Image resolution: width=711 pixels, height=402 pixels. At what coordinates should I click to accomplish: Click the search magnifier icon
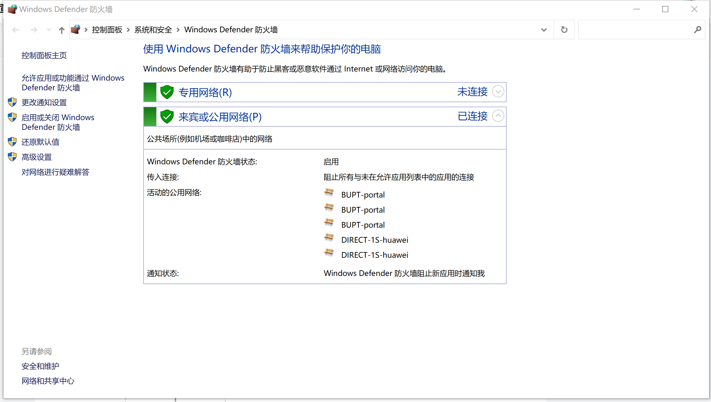tap(698, 29)
